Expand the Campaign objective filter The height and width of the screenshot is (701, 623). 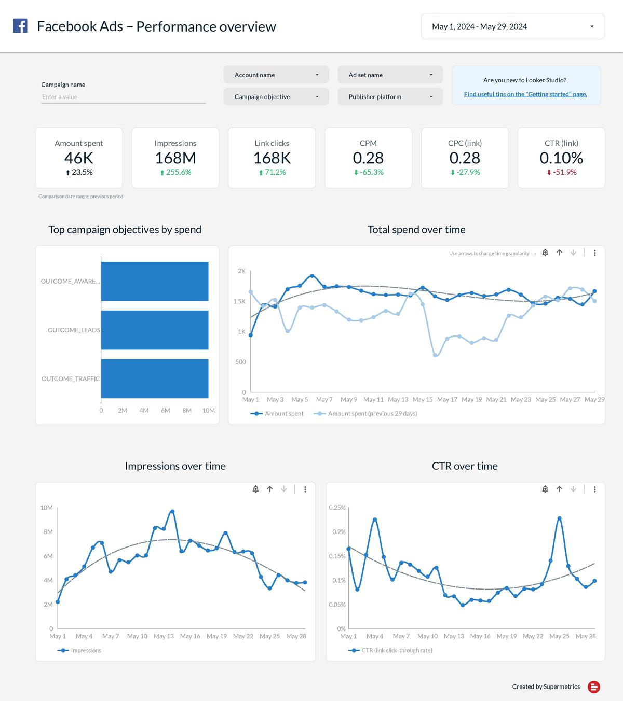(276, 96)
